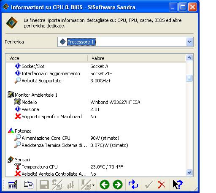
Task: Open the options table toolbar icon
Action: pyautogui.click(x=13, y=185)
